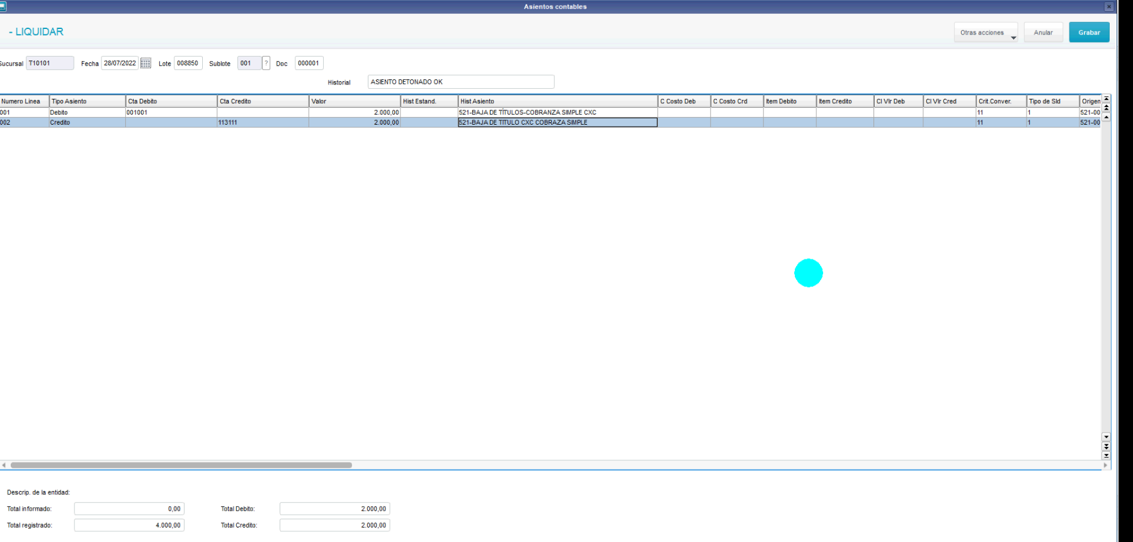The height and width of the screenshot is (542, 1133).
Task: Click the Cl Vlr Cred column header
Action: point(950,101)
